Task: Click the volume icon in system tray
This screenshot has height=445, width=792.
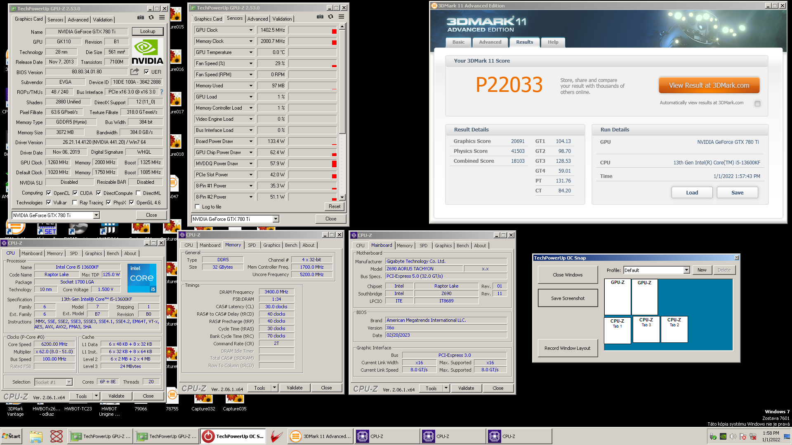Action: point(733,436)
